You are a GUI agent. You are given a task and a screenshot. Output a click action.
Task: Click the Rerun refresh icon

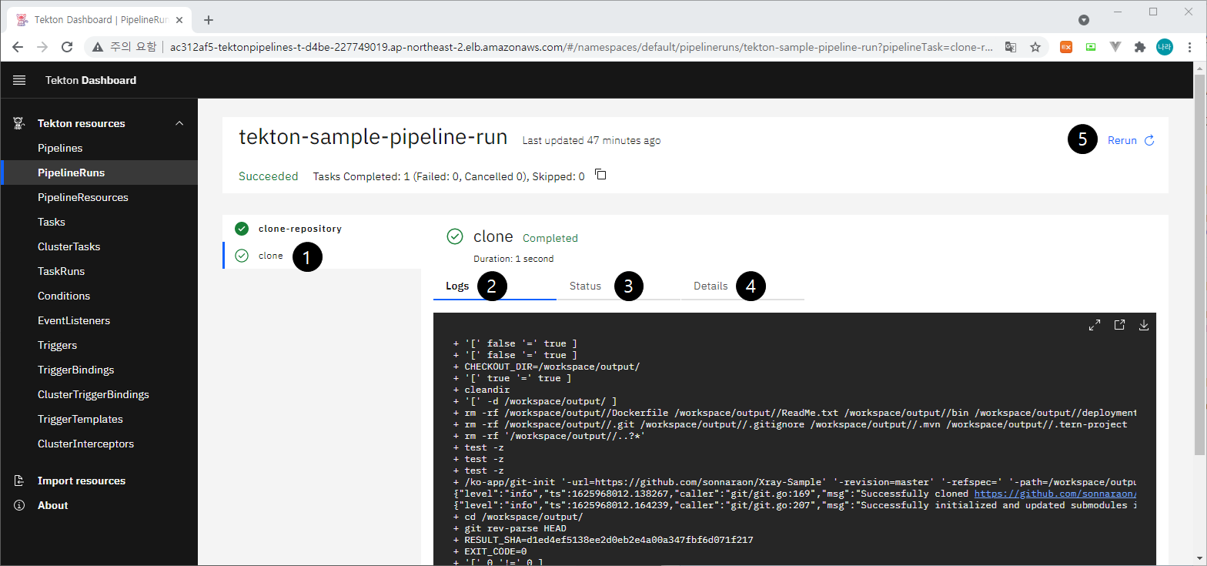point(1149,141)
